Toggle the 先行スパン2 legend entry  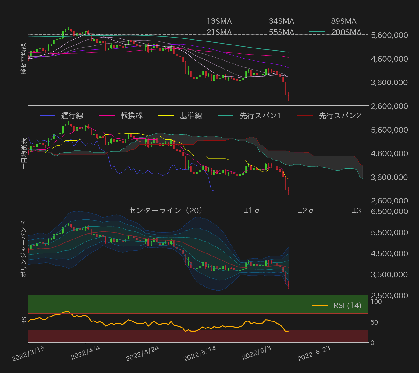point(340,116)
